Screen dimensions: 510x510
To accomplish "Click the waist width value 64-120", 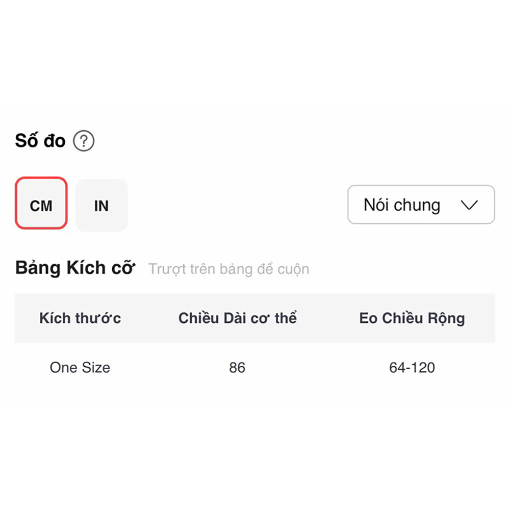I will 412,367.
